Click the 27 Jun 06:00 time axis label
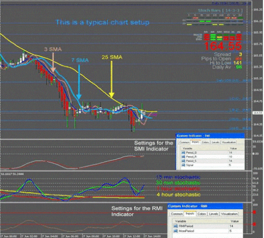The height and width of the screenshot is (238, 264). tap(70, 236)
